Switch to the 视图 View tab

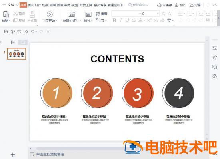[74, 5]
